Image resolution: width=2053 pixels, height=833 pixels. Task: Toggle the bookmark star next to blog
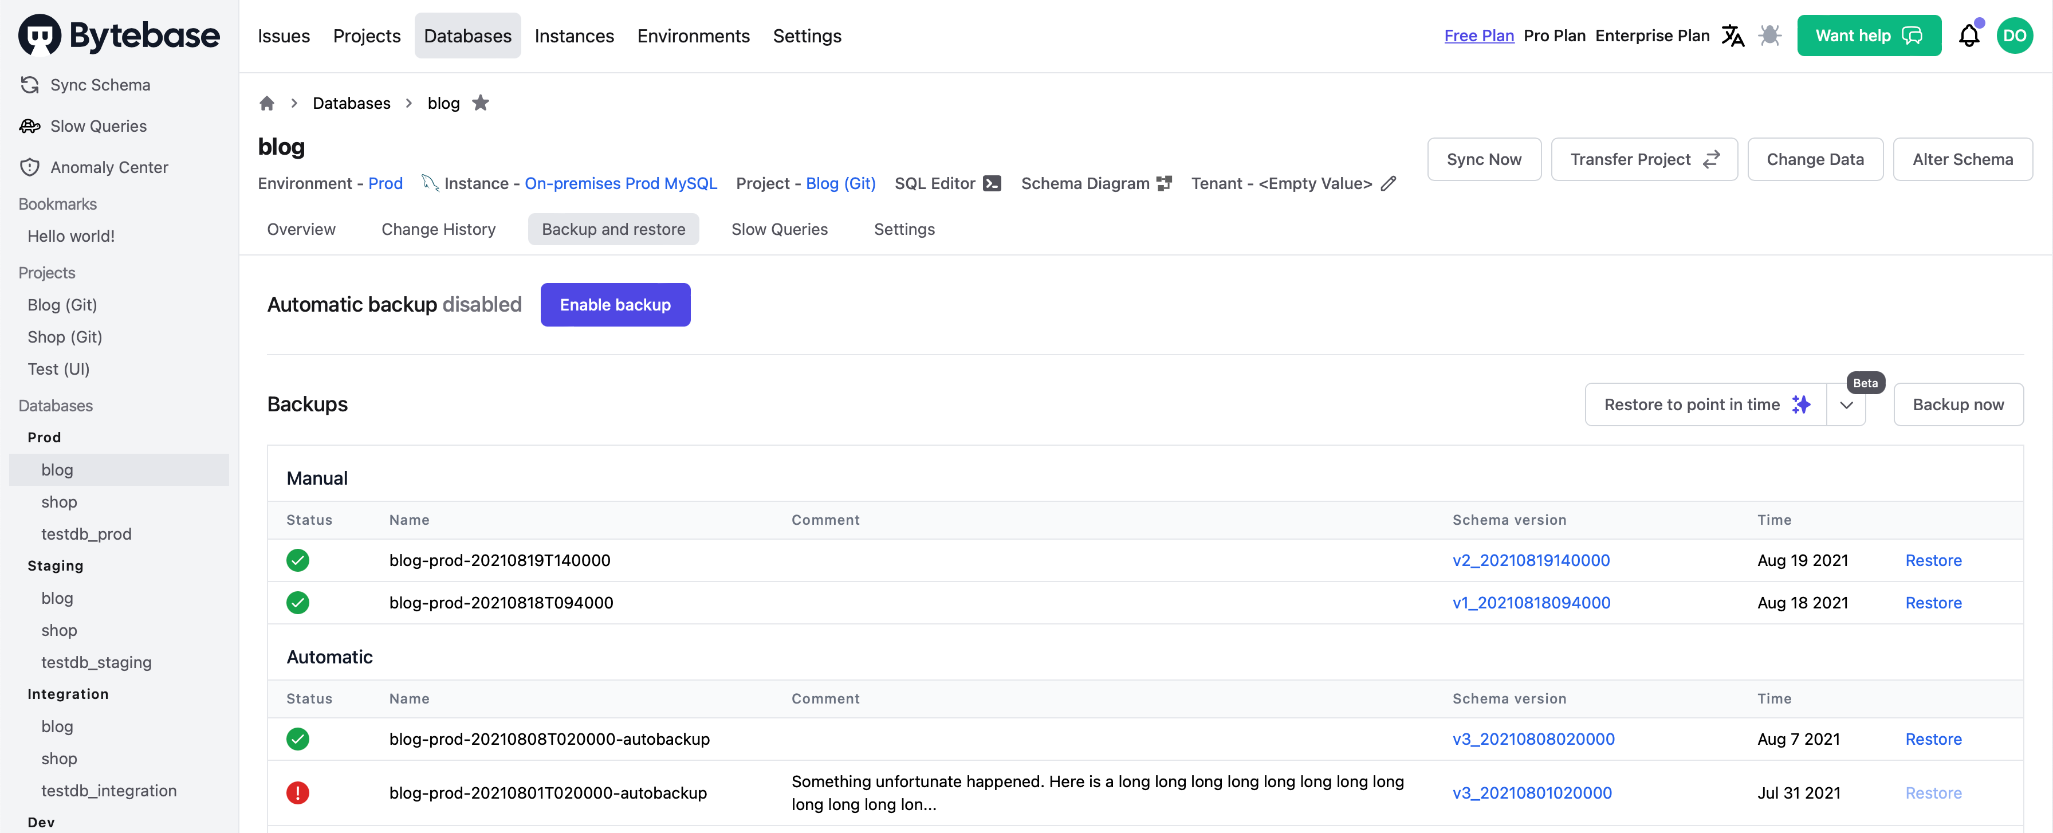coord(481,103)
